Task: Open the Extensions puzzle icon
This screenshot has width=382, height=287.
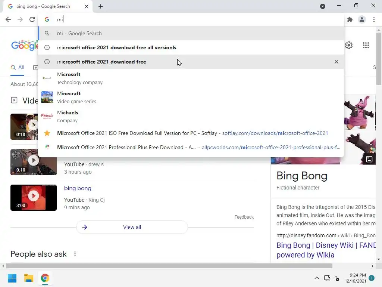Action: [x=350, y=19]
